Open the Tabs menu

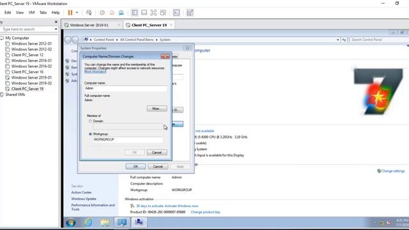pos(43,13)
